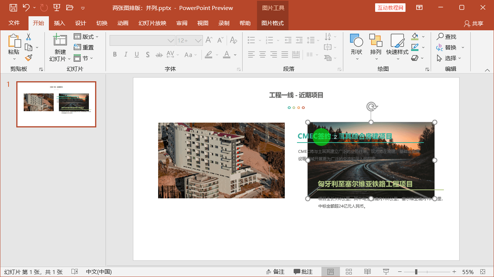Toggle numbered list
Image resolution: width=494 pixels, height=277 pixels.
269,40
